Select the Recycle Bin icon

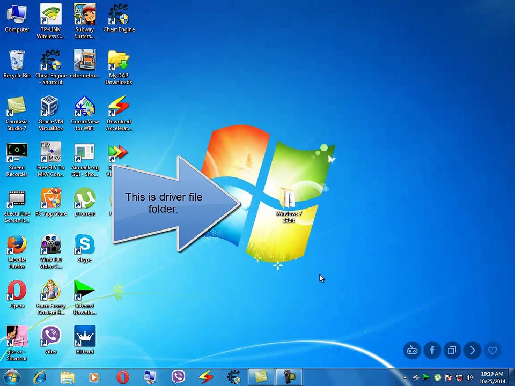click(17, 64)
